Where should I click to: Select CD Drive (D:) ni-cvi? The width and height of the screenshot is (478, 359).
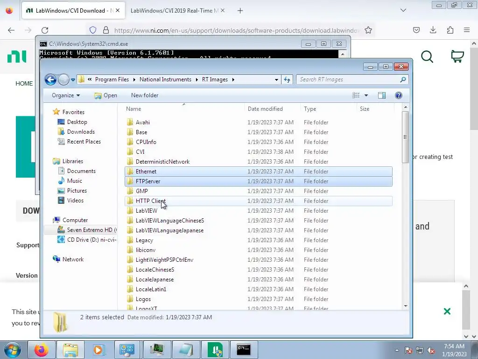point(91,240)
